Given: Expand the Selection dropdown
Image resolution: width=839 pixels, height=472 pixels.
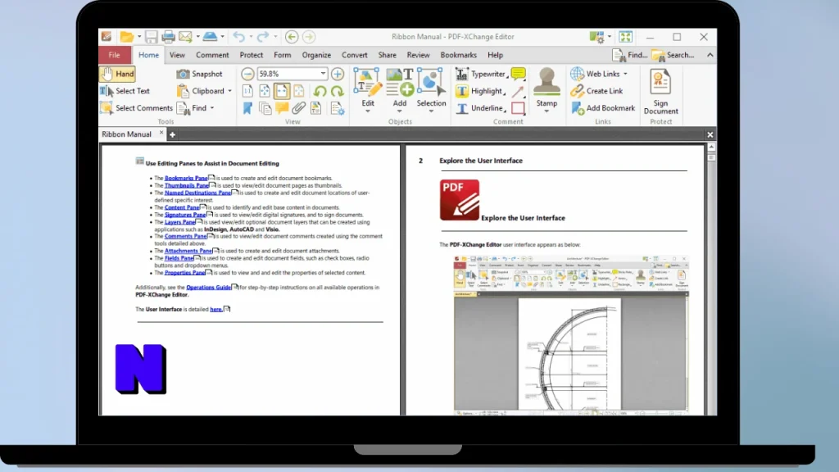Looking at the screenshot, I should pyautogui.click(x=431, y=111).
